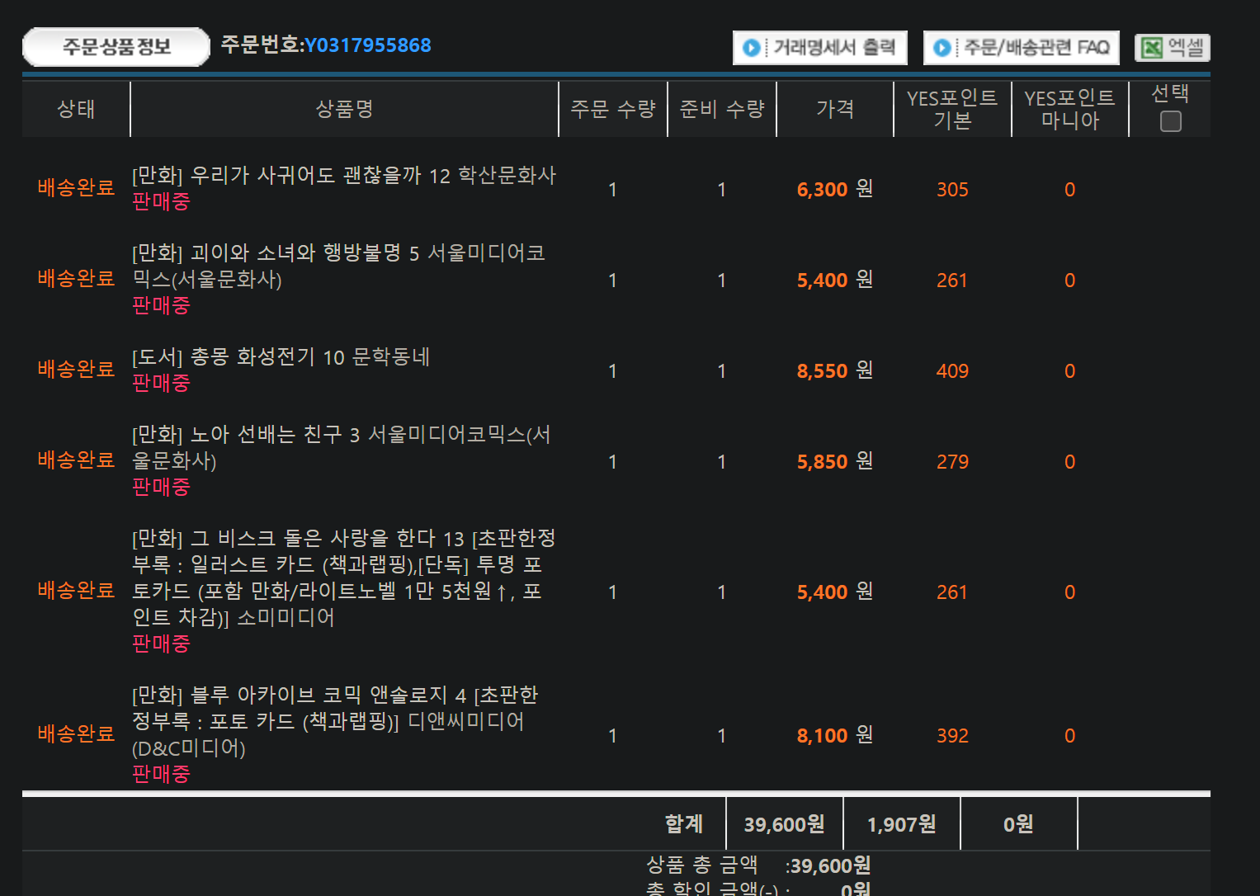Click 배송완료 status of first item
This screenshot has height=896, width=1260.
(x=76, y=188)
